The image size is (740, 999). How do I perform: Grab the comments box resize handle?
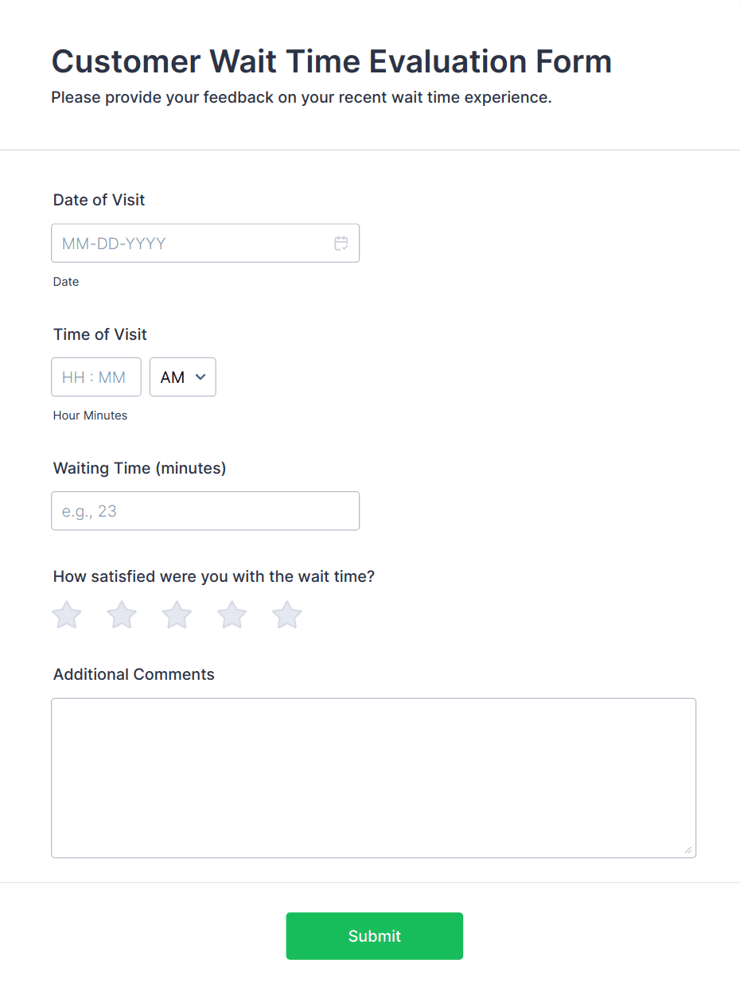(687, 849)
